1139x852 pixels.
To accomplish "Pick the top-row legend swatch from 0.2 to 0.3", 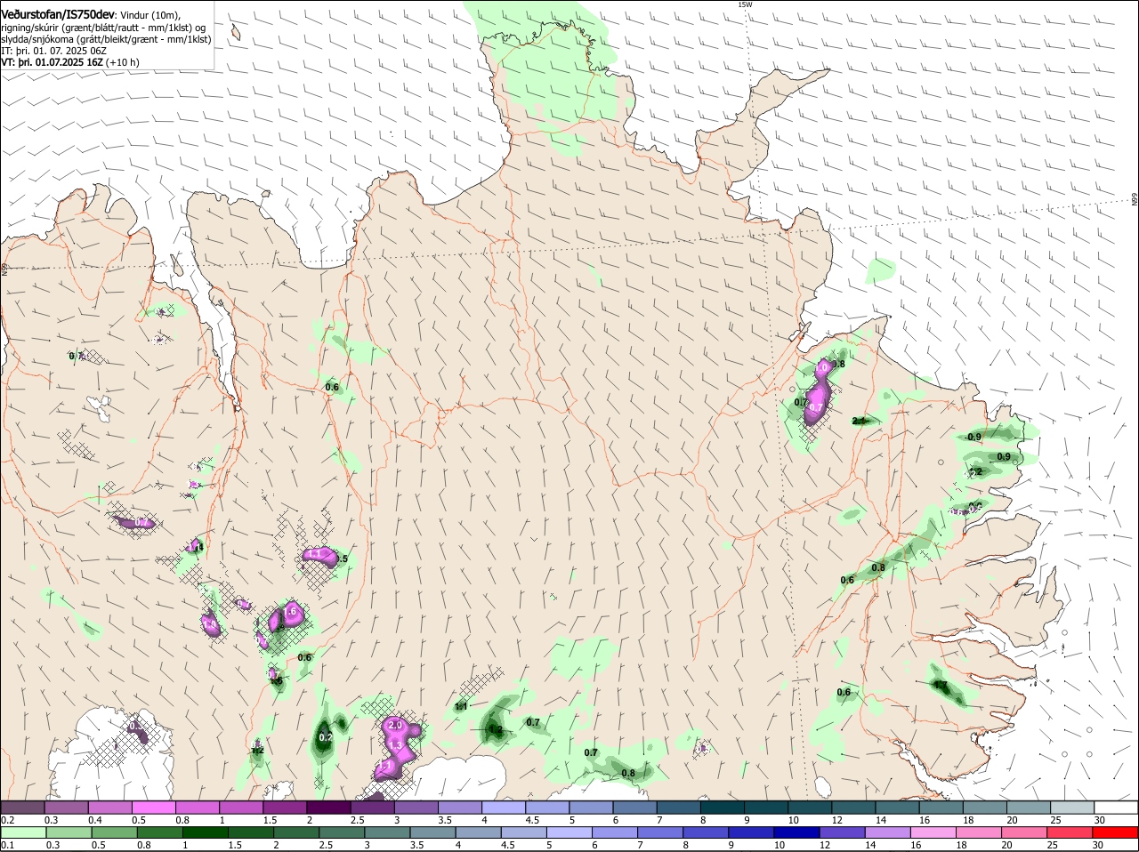I will pos(22,808).
